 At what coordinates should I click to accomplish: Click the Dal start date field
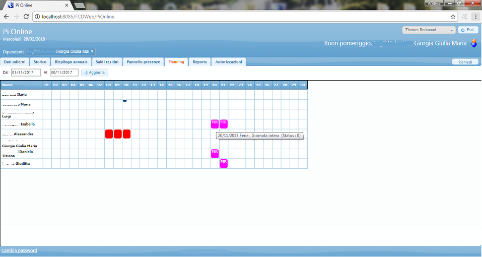26,73
